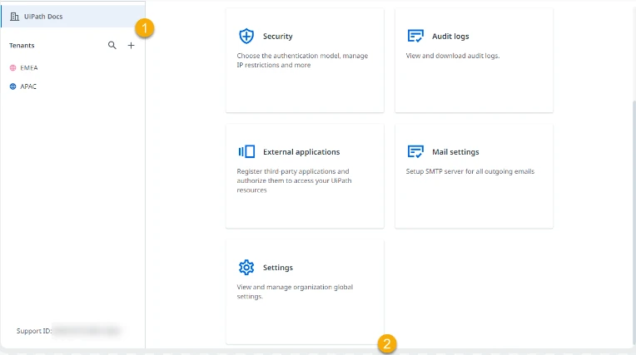636x355 pixels.
Task: Click the Audit logs icon
Action: [x=415, y=36]
